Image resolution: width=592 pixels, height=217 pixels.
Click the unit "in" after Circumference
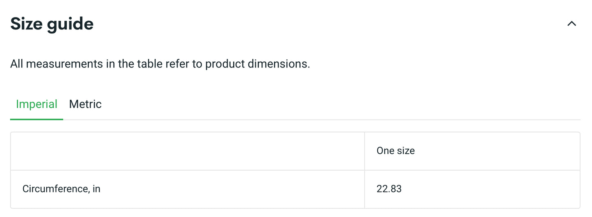click(96, 189)
